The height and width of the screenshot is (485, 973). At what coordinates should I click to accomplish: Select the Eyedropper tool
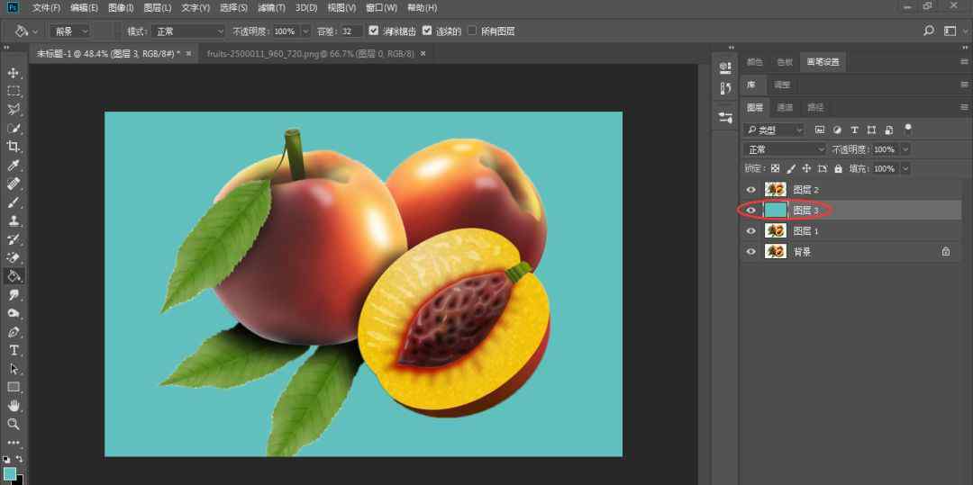pos(14,166)
